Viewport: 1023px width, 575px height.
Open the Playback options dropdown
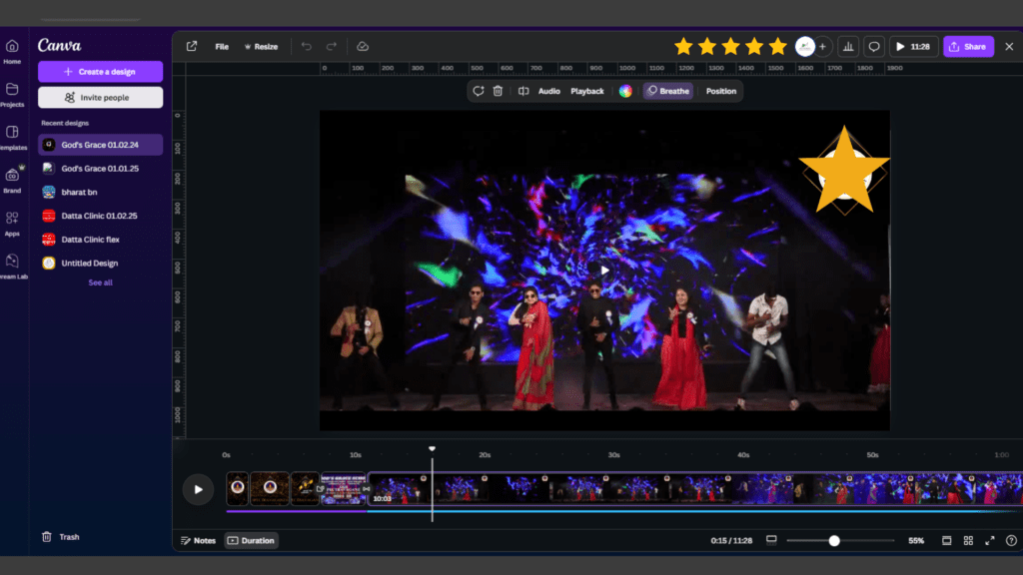[587, 91]
